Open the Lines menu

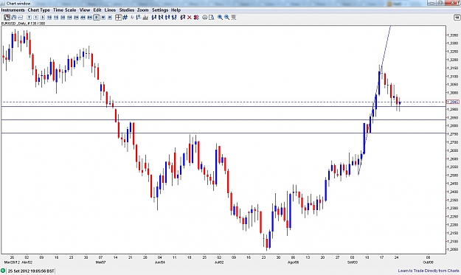(110, 10)
